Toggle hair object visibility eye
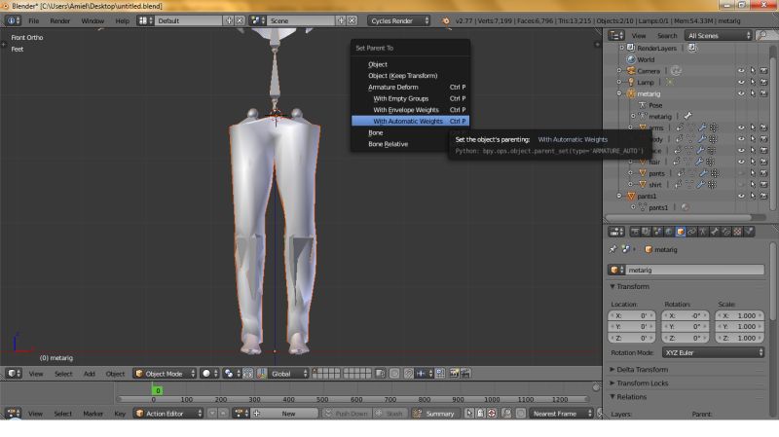 click(x=741, y=162)
